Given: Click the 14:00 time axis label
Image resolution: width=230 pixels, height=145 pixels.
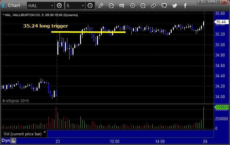Looking at the screenshot, I should pyautogui.click(x=160, y=141).
